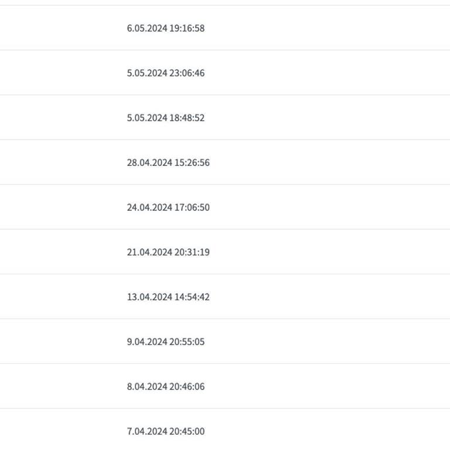
Task: Click the time 23:06:46
Action: click(187, 73)
